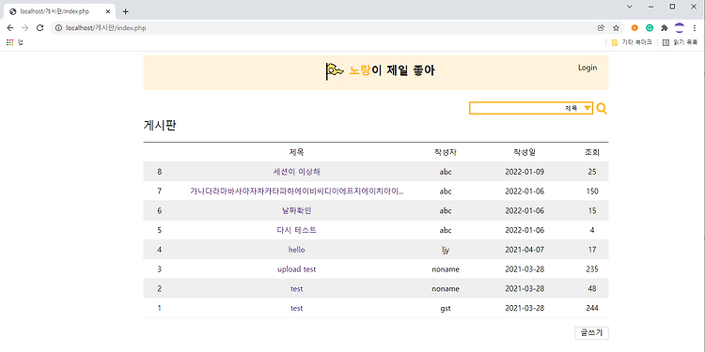Click the view count 235
The image size is (705, 352).
tap(592, 269)
